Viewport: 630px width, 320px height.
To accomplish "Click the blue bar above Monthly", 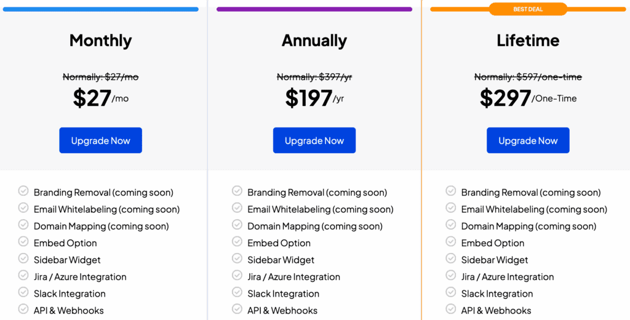I will (100, 9).
